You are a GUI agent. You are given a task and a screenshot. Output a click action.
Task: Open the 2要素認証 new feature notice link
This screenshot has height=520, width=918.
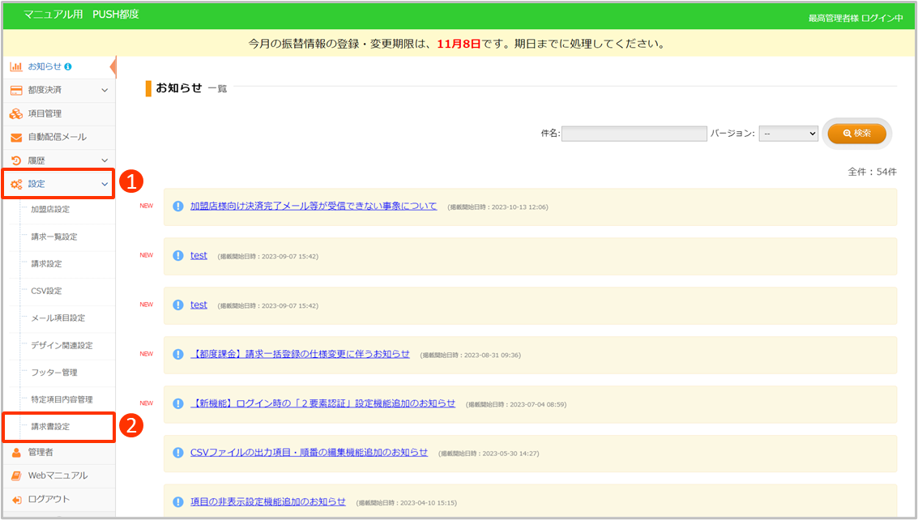click(x=322, y=403)
